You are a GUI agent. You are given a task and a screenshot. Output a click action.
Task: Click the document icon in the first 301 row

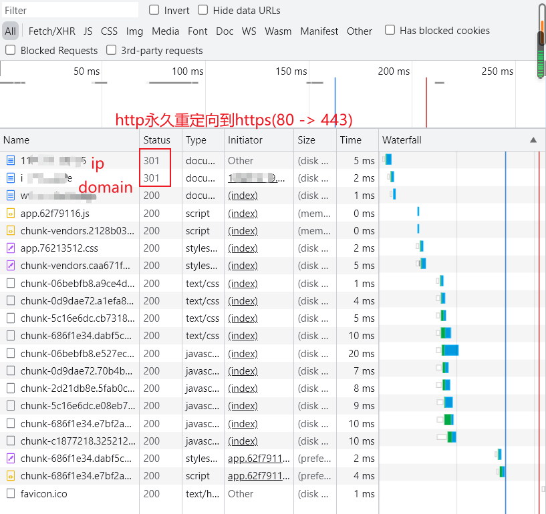pyautogui.click(x=11, y=161)
